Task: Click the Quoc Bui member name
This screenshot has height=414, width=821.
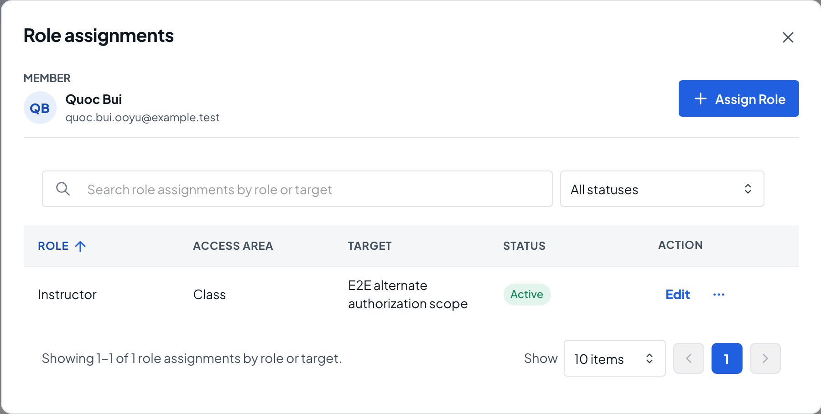Action: coord(94,99)
